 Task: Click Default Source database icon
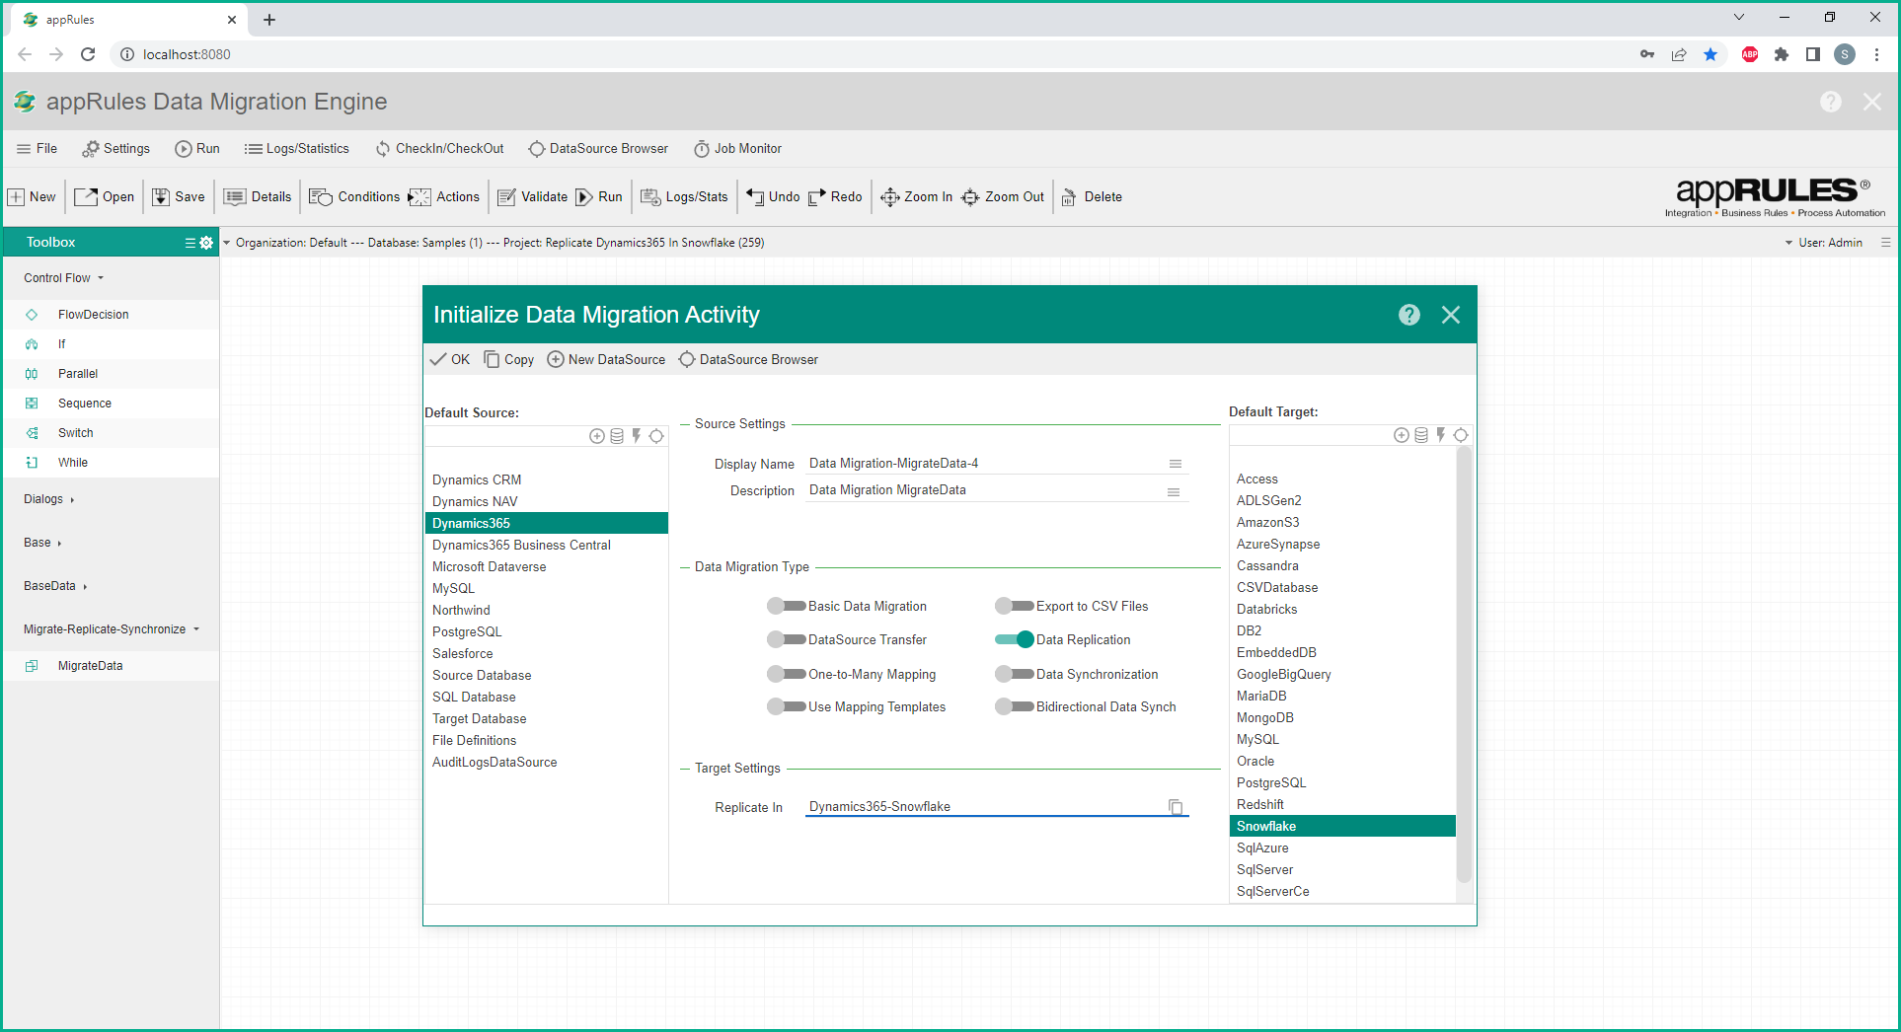[617, 436]
